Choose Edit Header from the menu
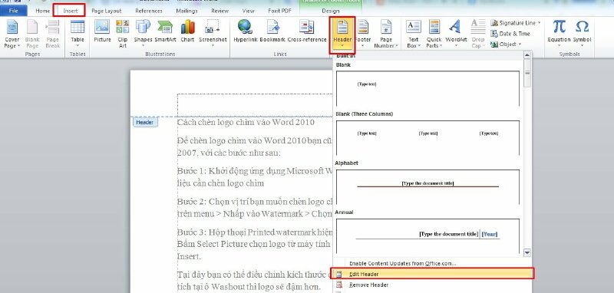The width and height of the screenshot is (614, 293). click(432, 274)
